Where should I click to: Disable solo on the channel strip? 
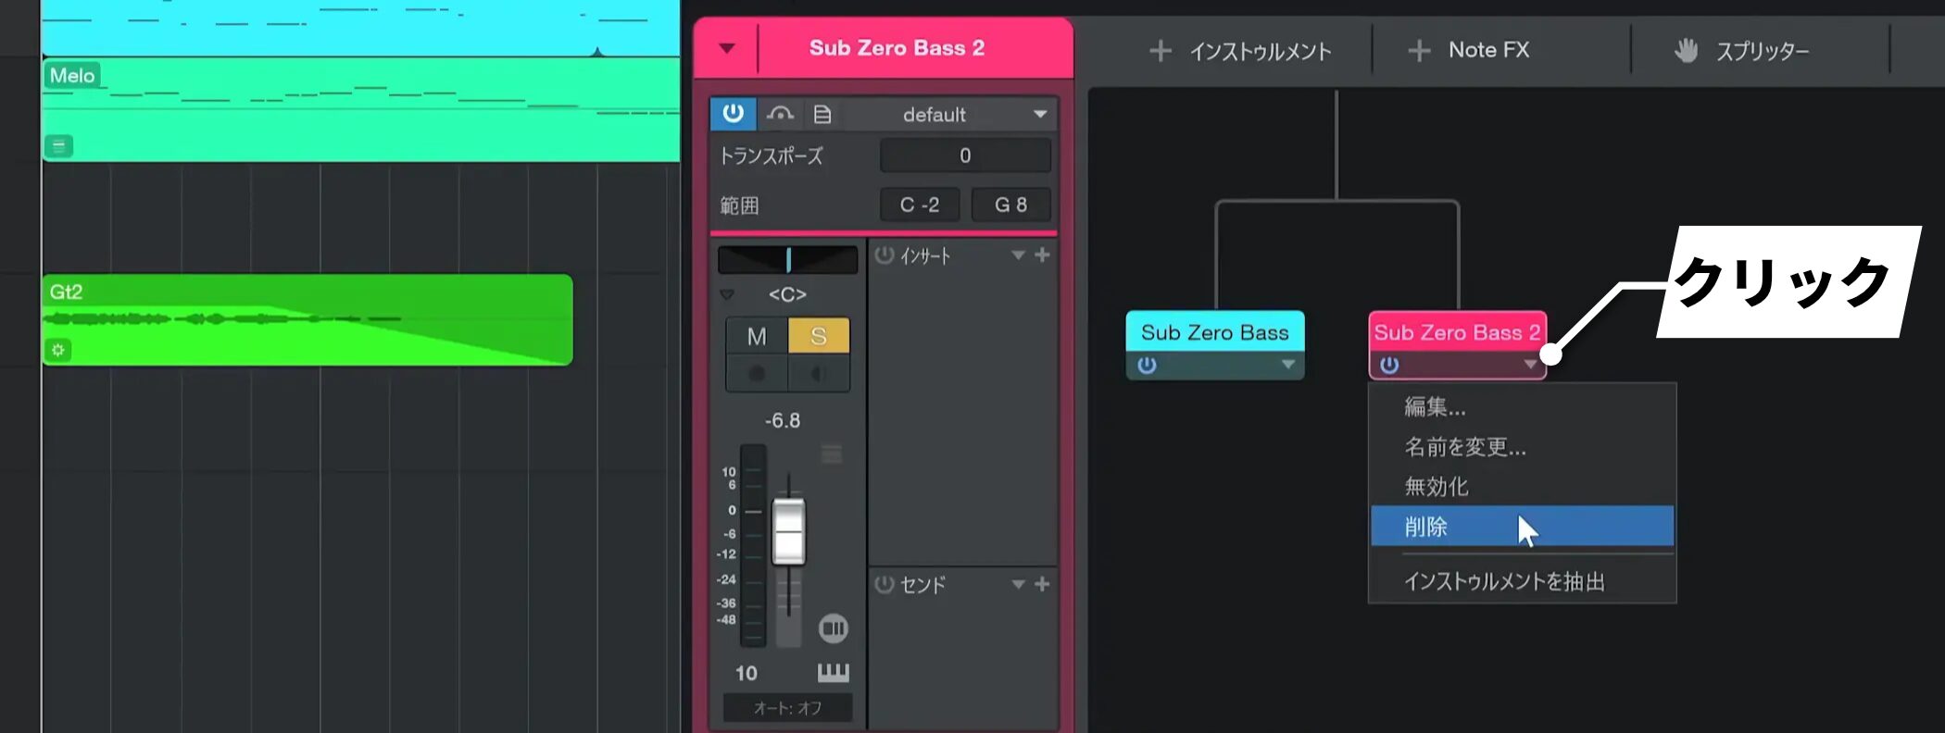(818, 336)
